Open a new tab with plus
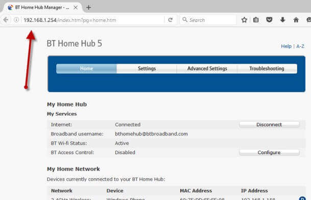Image resolution: width=311 pixels, height=200 pixels. tap(89, 8)
